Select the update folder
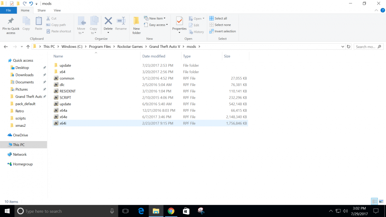 (65, 66)
